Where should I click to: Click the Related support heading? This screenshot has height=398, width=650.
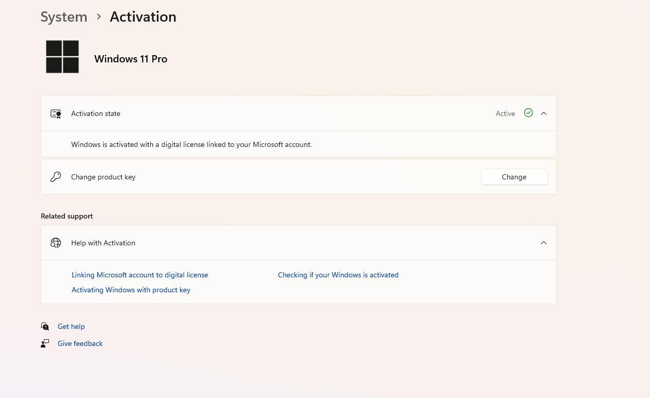[x=67, y=216]
